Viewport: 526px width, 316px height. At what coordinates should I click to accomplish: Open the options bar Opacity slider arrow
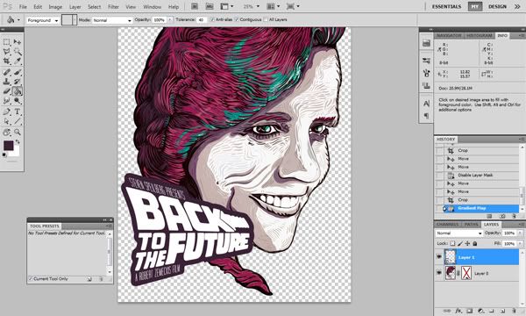pyautogui.click(x=170, y=20)
